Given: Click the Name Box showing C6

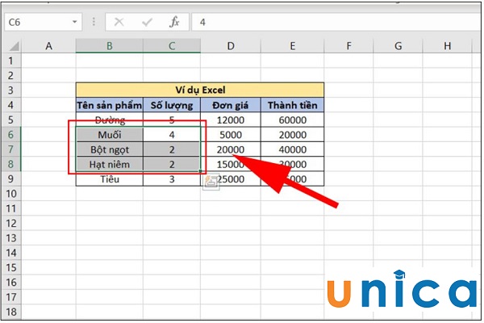Looking at the screenshot, I should click(44, 22).
